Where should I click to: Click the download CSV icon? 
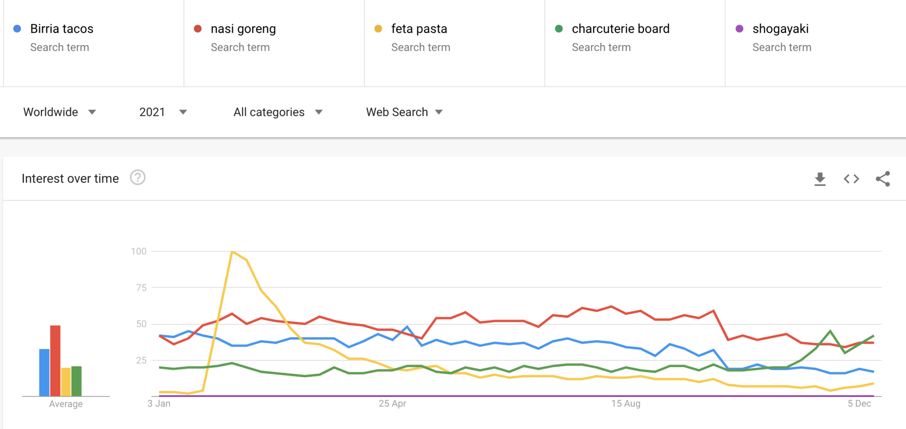820,179
